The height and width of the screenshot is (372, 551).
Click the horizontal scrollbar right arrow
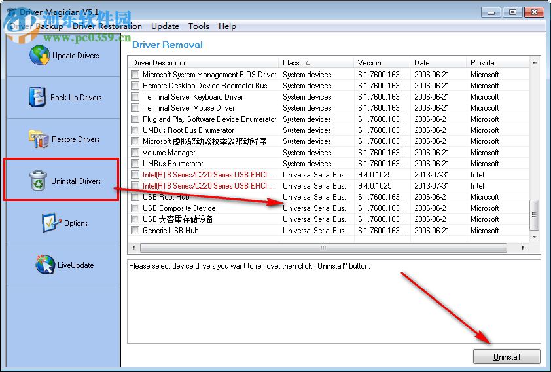524,248
